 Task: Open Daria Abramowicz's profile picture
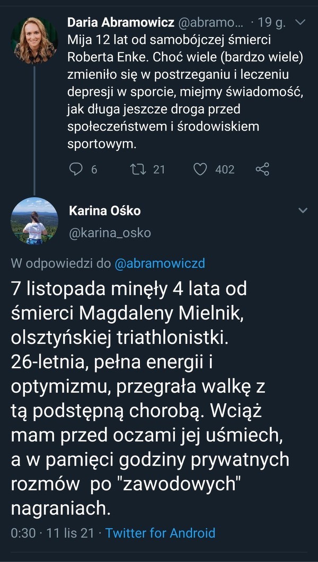[34, 41]
